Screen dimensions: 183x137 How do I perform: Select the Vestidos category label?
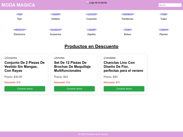point(56,19)
